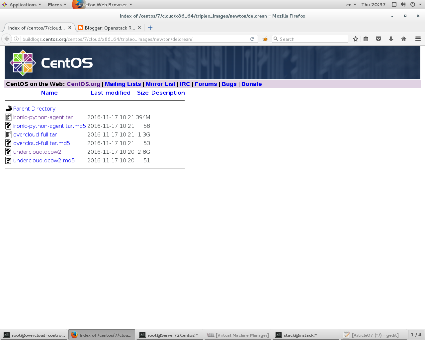425x340 pixels.
Task: Click the accessibility icon in top panel
Action: [x=394, y=4]
